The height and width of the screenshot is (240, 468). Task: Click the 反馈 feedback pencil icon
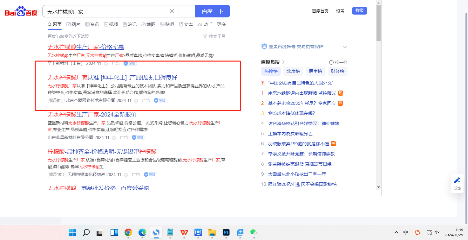[x=457, y=181]
